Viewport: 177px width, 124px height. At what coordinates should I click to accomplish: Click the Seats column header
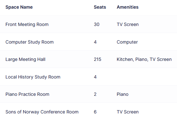coord(100,7)
